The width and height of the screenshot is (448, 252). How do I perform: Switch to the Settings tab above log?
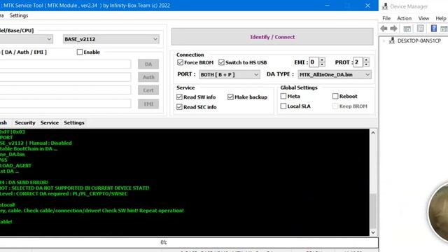click(x=74, y=122)
